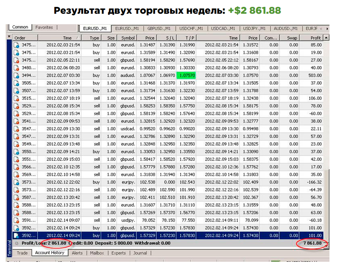The width and height of the screenshot is (342, 267).
Task: Click the order icon in the 2012.02.09 13:48 row
Action: coord(16,144)
